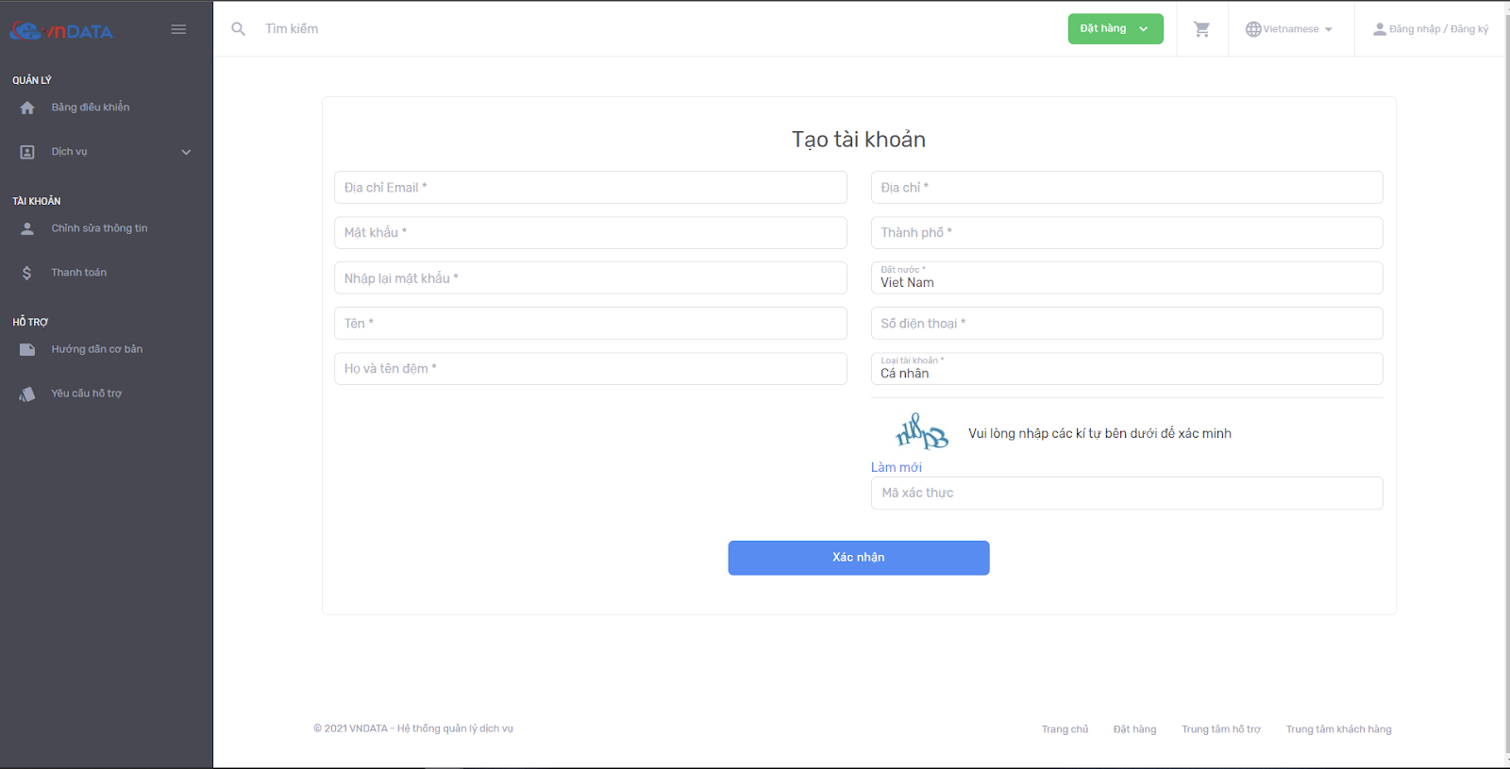1510x769 pixels.
Task: Click the user icon beside Chỉnh sửa thông tin
Action: point(27,228)
